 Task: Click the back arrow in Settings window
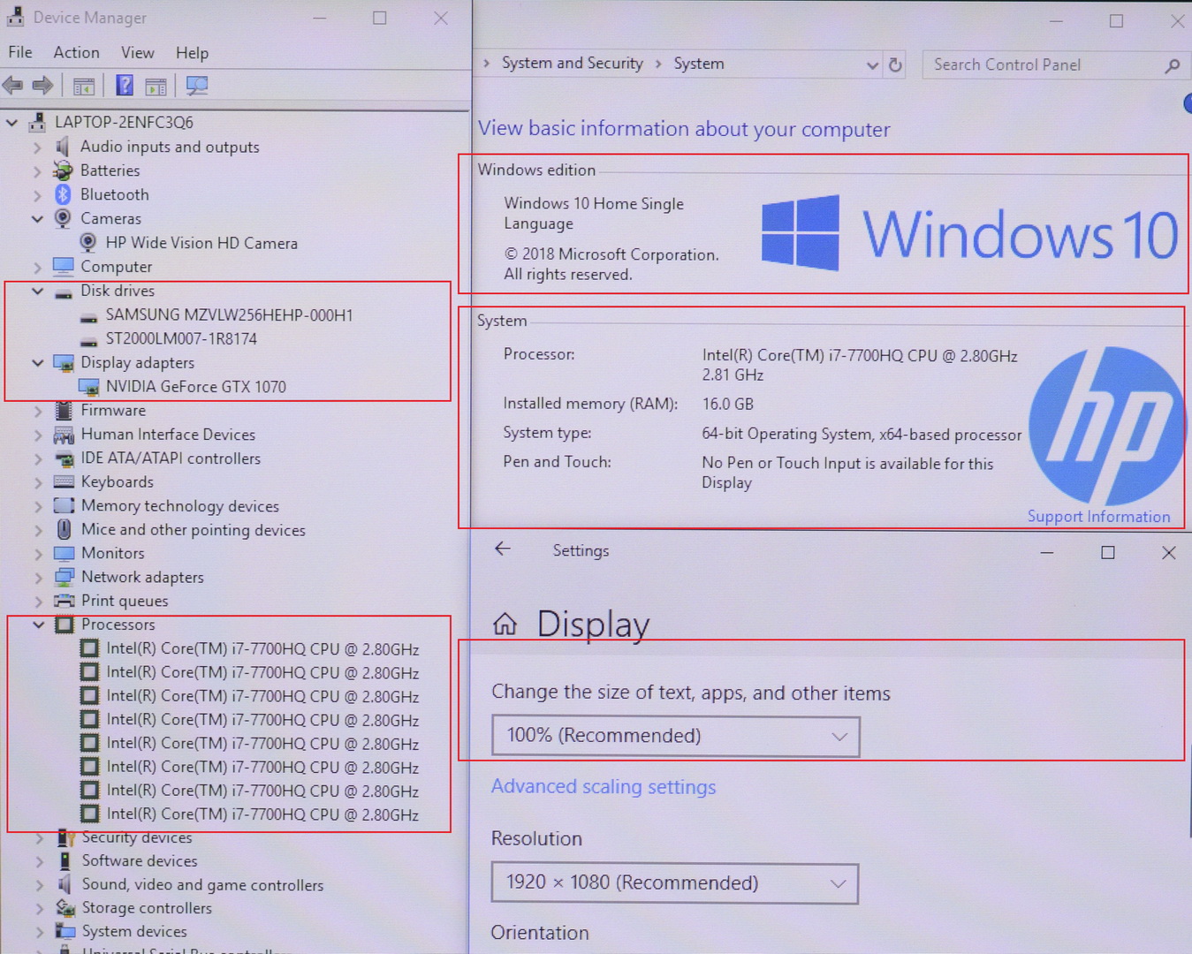503,549
